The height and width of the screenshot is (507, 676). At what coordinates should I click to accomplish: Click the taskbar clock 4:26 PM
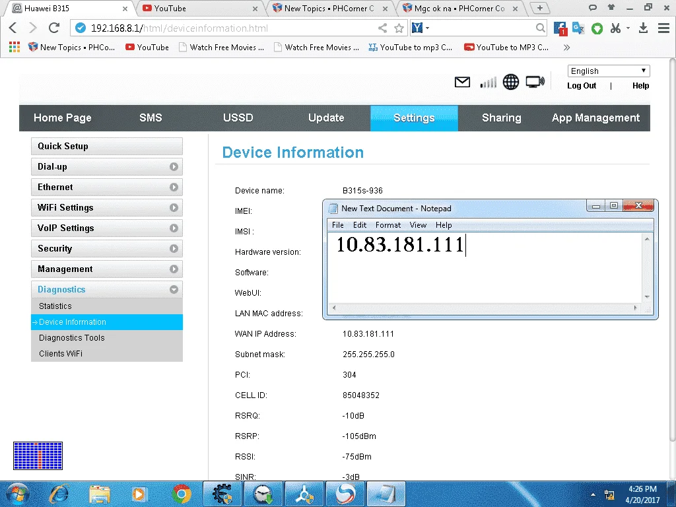point(642,489)
